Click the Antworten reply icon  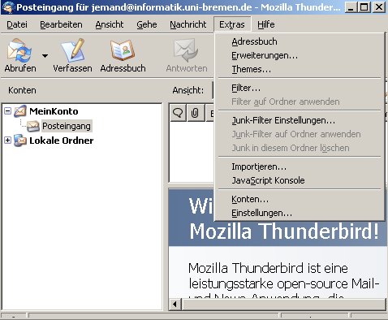186,50
